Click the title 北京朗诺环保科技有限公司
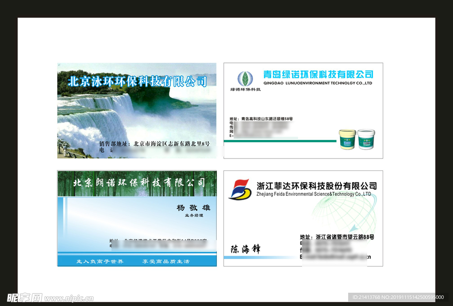 (x=139, y=182)
